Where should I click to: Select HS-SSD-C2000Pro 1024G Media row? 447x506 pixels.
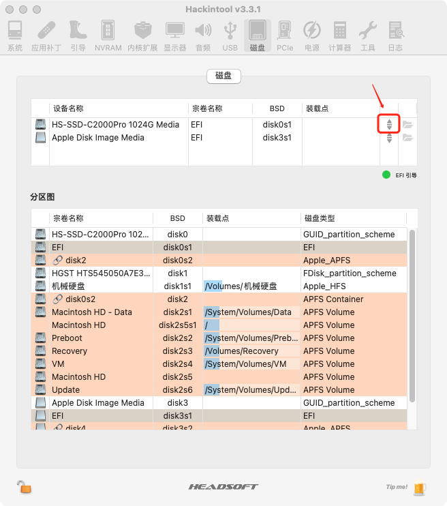[223, 125]
